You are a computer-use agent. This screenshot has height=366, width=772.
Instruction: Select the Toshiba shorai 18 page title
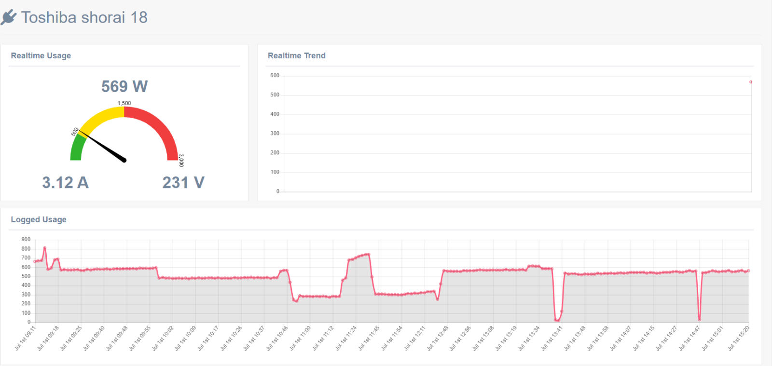[84, 17]
